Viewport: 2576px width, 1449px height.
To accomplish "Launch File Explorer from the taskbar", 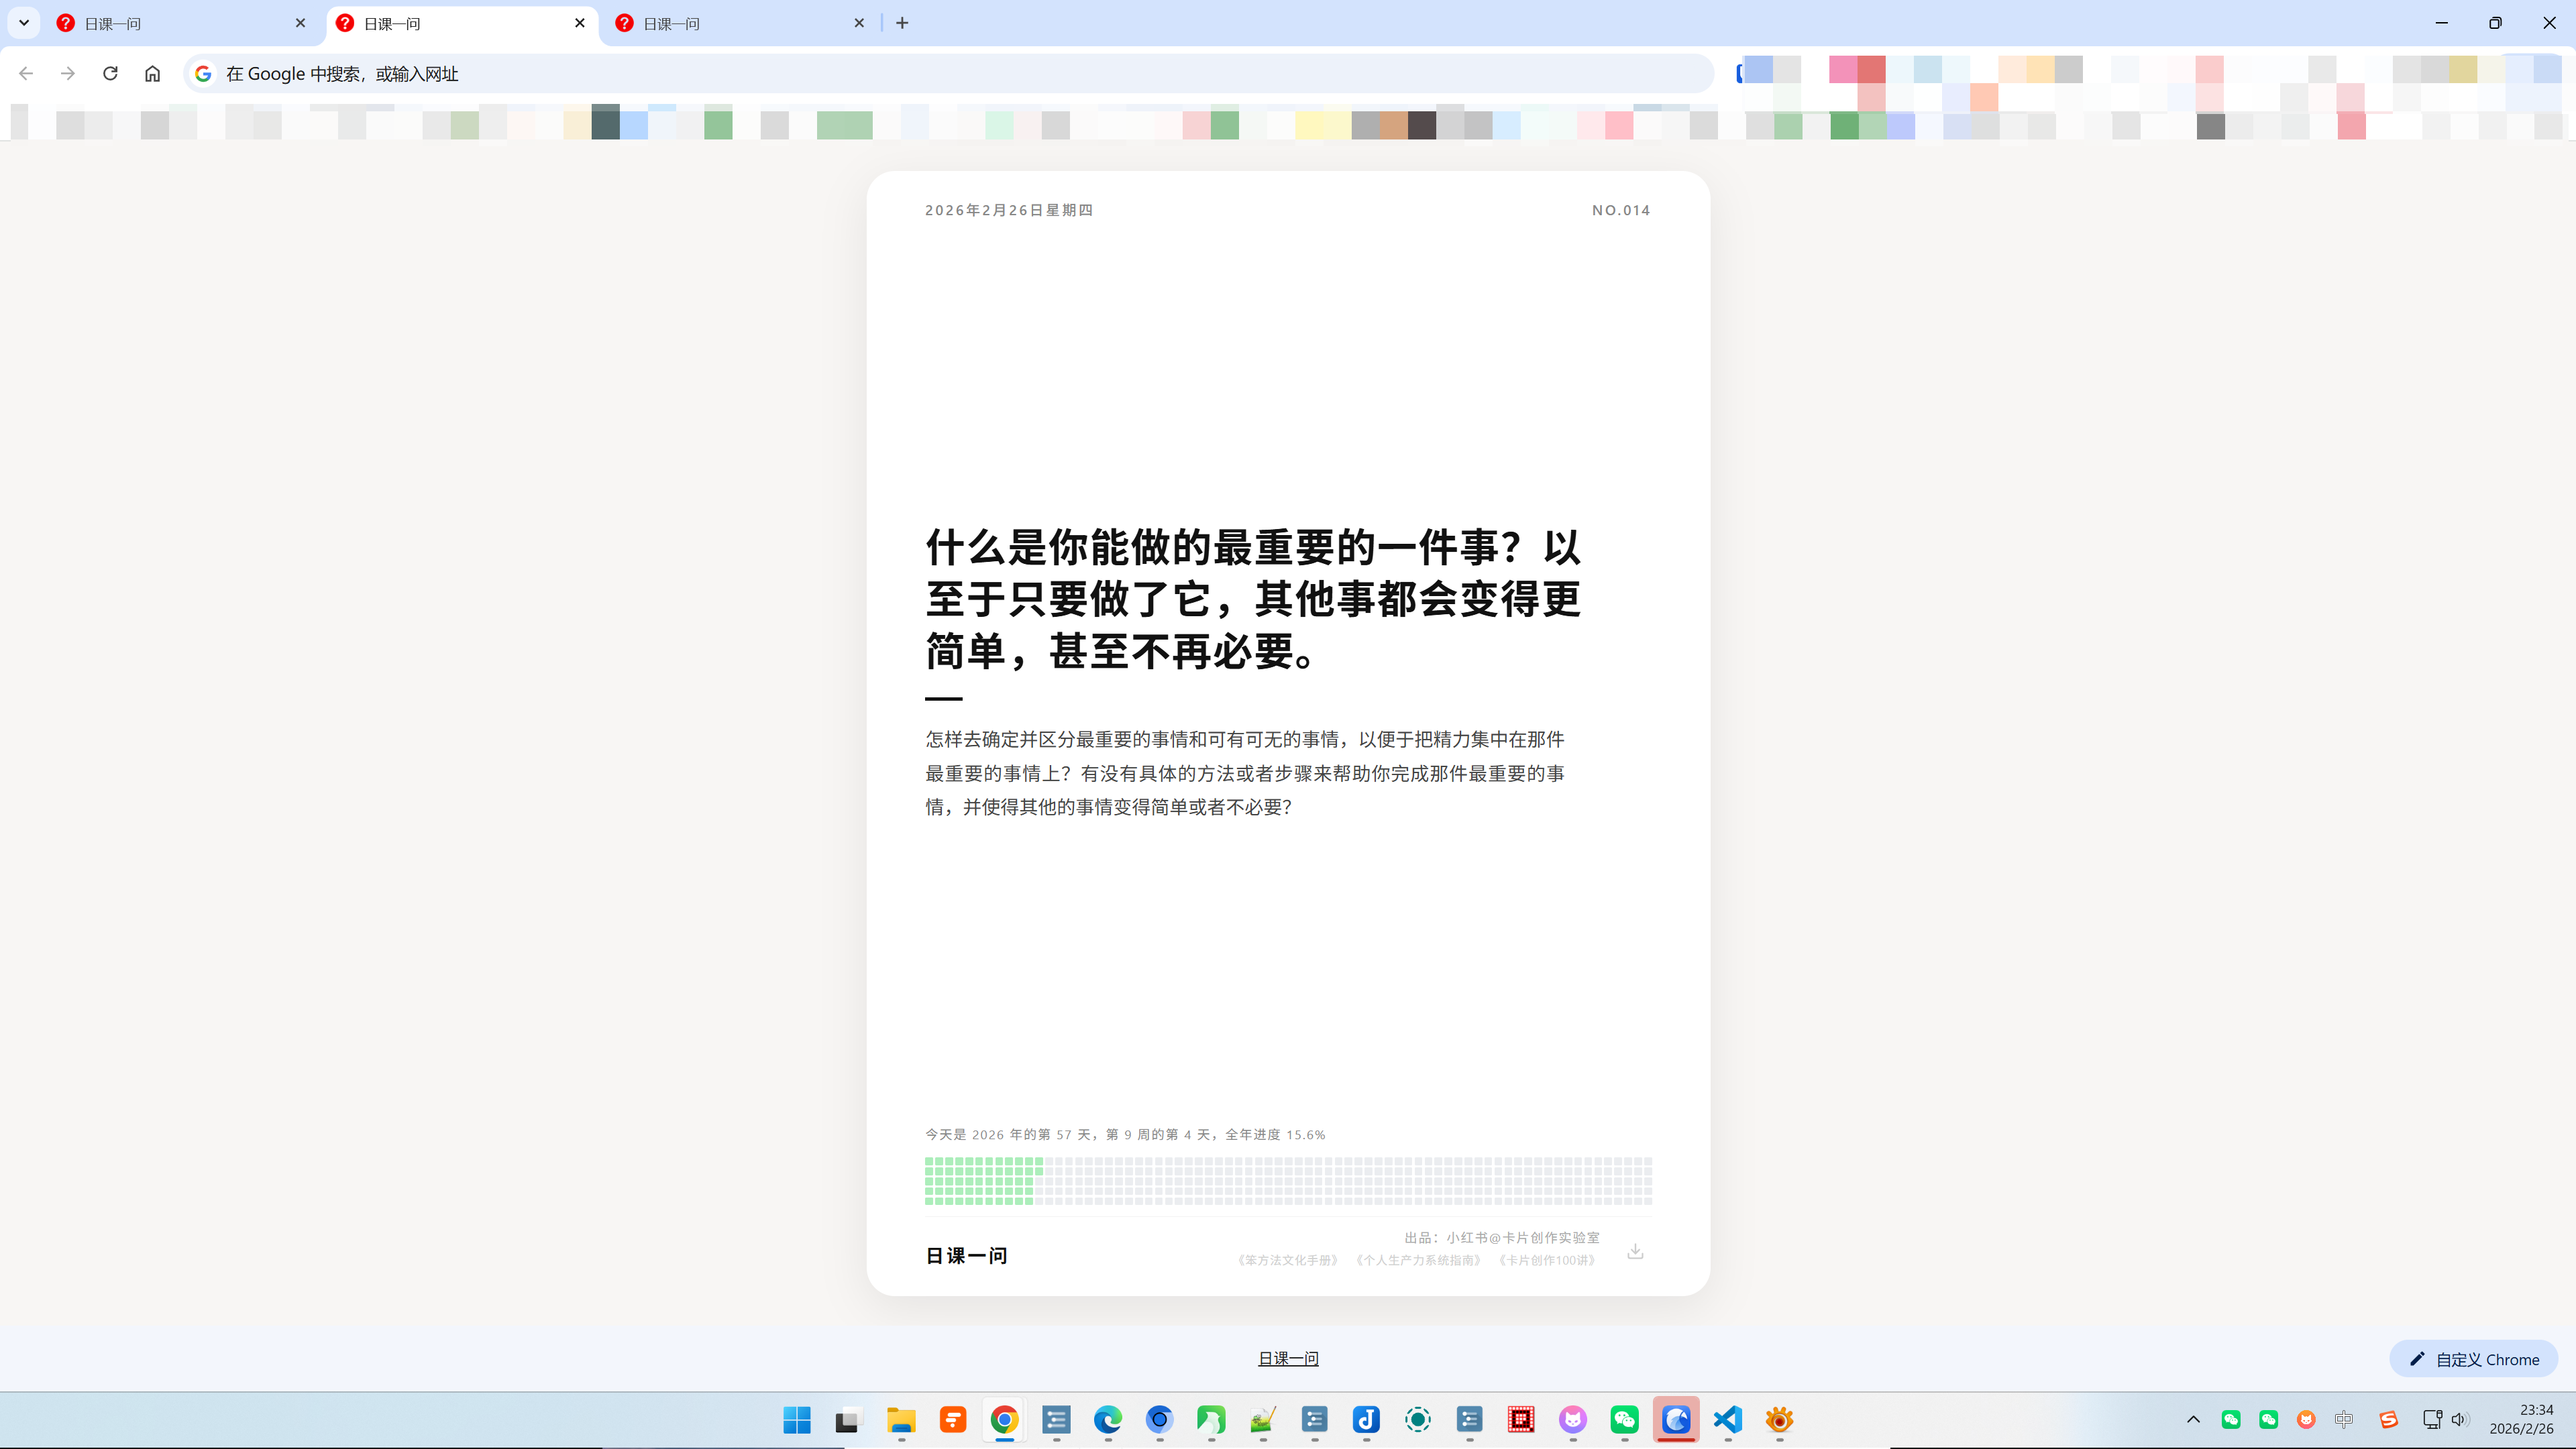I will tap(900, 1420).
